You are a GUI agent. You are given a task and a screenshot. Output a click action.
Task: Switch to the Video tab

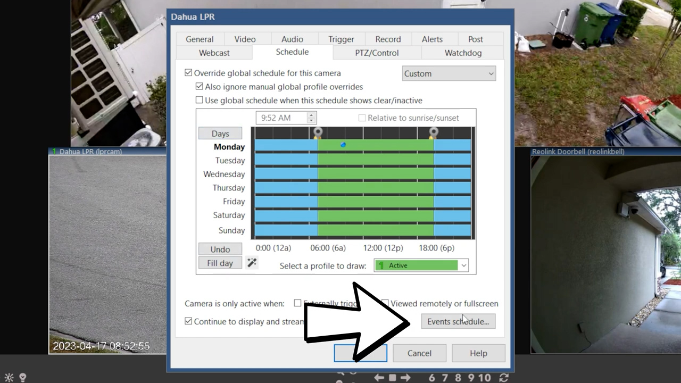click(245, 39)
